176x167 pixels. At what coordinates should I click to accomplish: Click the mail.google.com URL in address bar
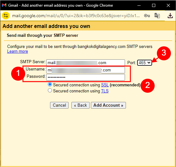[76, 16]
